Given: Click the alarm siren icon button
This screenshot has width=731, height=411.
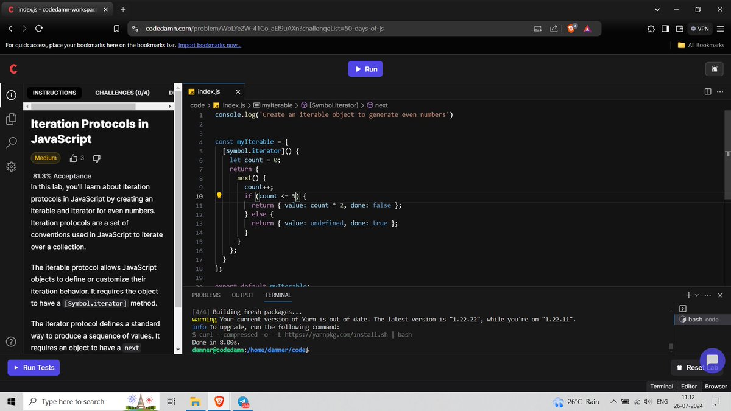Looking at the screenshot, I should point(714,69).
